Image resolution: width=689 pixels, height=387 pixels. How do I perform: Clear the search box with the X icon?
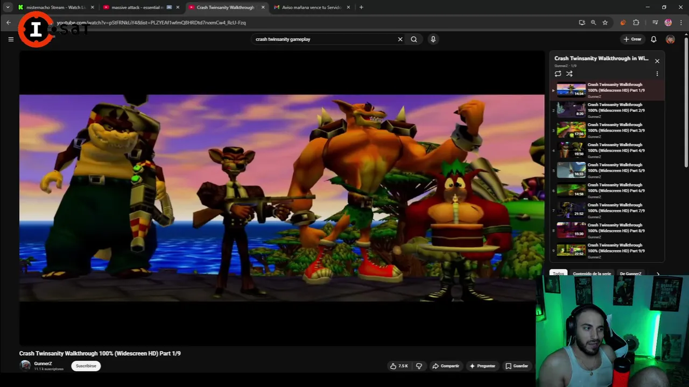[400, 39]
